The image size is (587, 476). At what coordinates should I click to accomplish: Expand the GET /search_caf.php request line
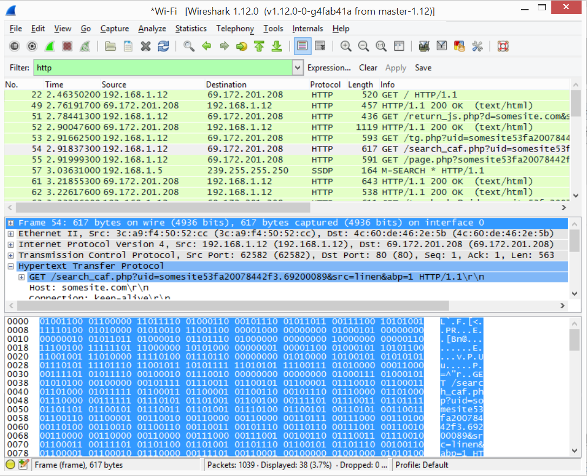tap(22, 277)
